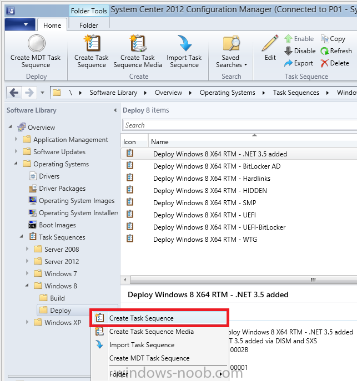Click Copy in Task Sequence group
Screen dimensions: 357x381
pos(333,39)
